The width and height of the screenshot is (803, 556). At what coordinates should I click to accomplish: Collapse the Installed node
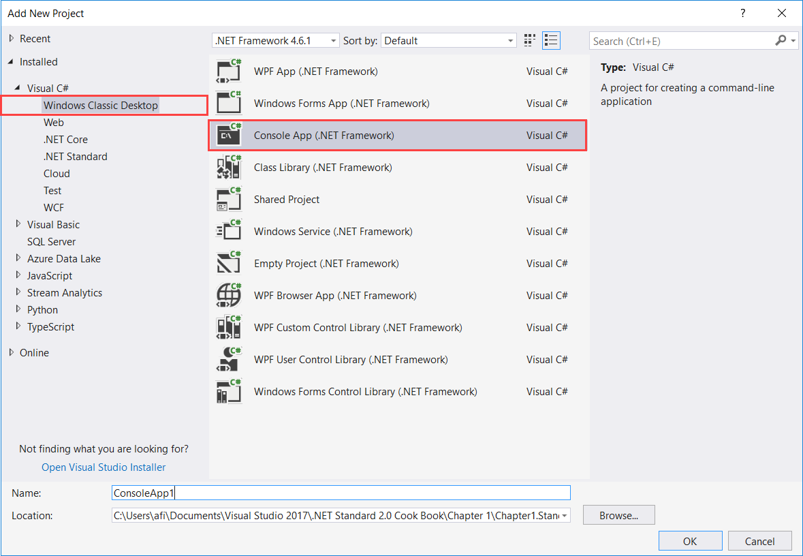tap(11, 61)
